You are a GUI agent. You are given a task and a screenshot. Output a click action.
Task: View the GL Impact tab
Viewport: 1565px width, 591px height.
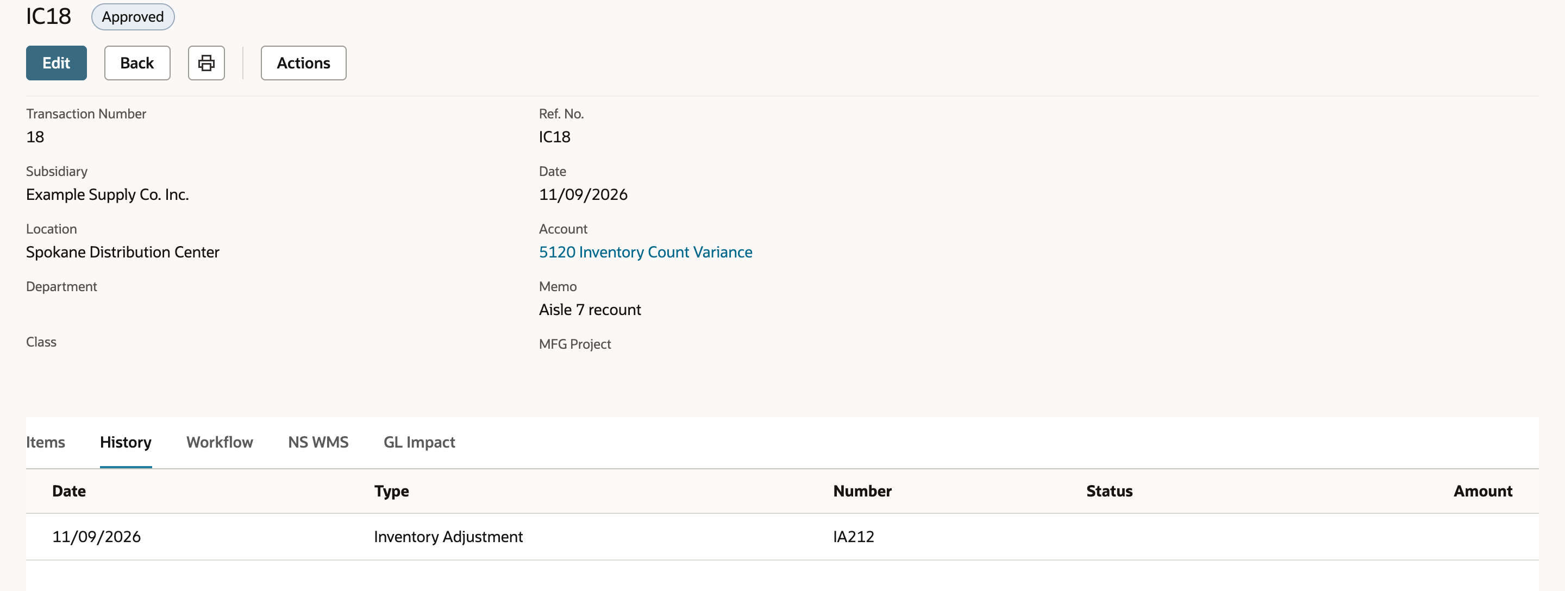click(419, 442)
